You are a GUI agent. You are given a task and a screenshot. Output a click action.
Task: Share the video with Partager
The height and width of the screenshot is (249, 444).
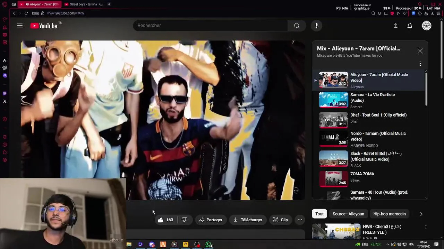(211, 220)
